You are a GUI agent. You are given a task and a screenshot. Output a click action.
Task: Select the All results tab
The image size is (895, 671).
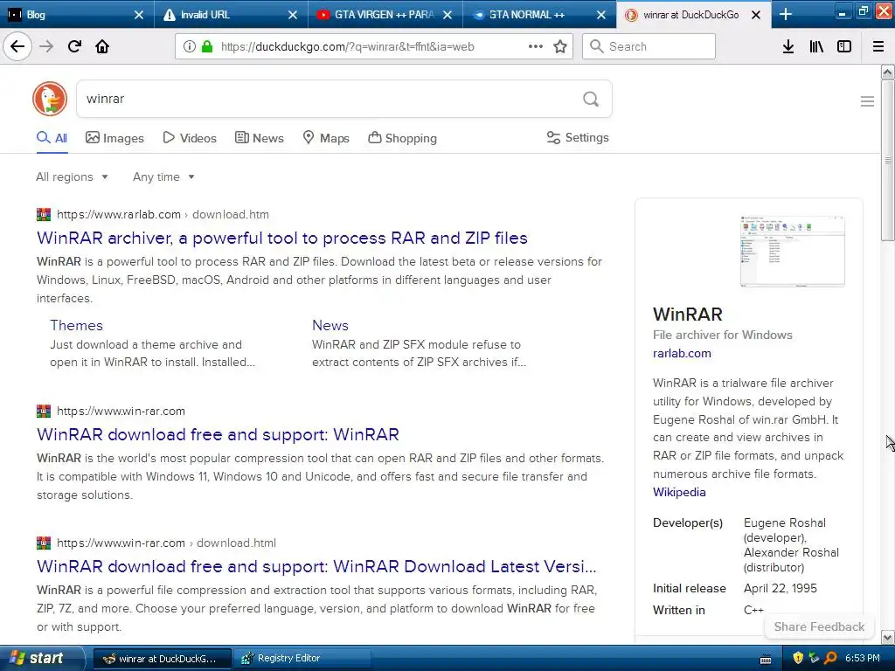click(x=52, y=138)
